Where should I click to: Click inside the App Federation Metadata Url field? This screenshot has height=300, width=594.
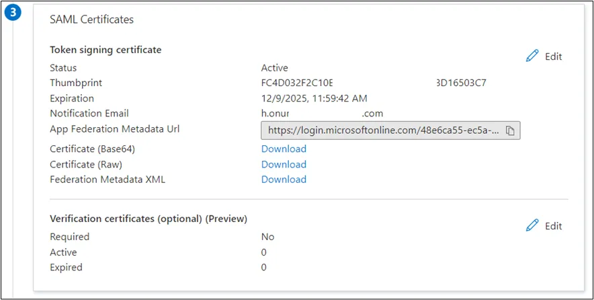coord(390,130)
